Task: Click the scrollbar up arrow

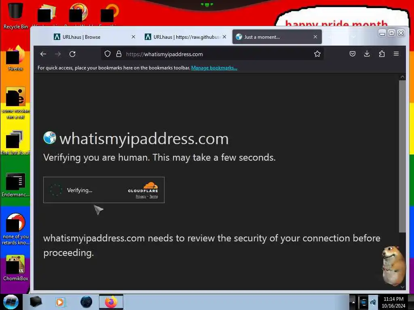Action: click(x=402, y=77)
